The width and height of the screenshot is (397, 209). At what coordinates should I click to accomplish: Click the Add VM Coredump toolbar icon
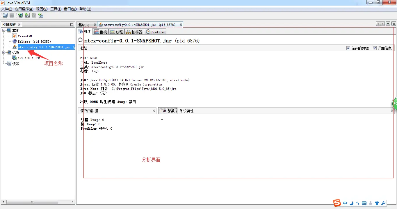(x=34, y=15)
